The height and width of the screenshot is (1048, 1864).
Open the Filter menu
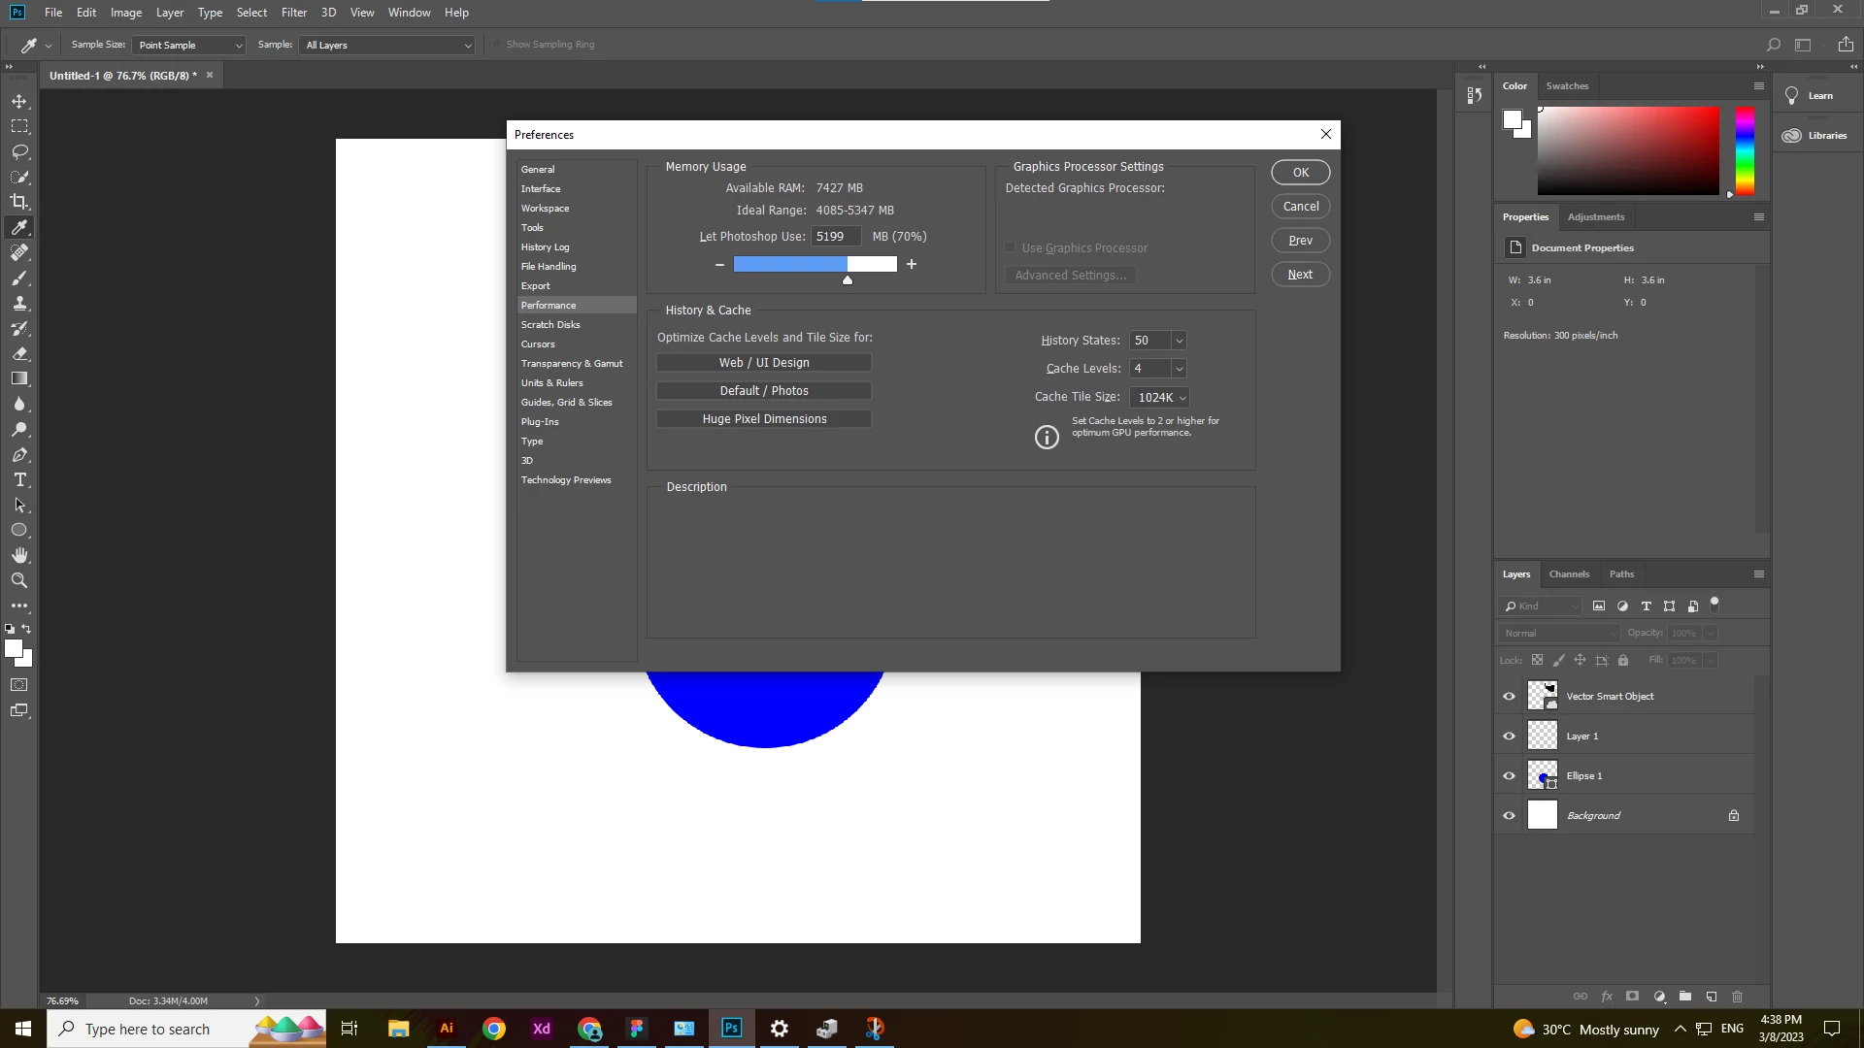(x=293, y=13)
